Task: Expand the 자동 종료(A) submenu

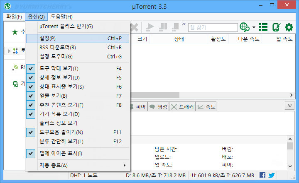Action: point(78,165)
